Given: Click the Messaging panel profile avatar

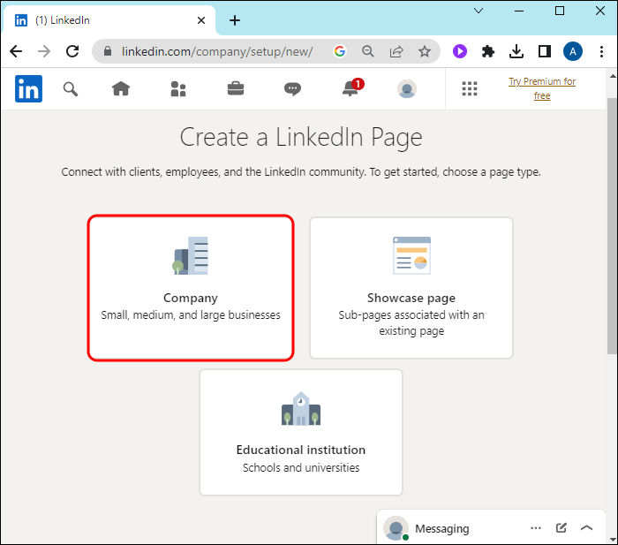Looking at the screenshot, I should 396,528.
